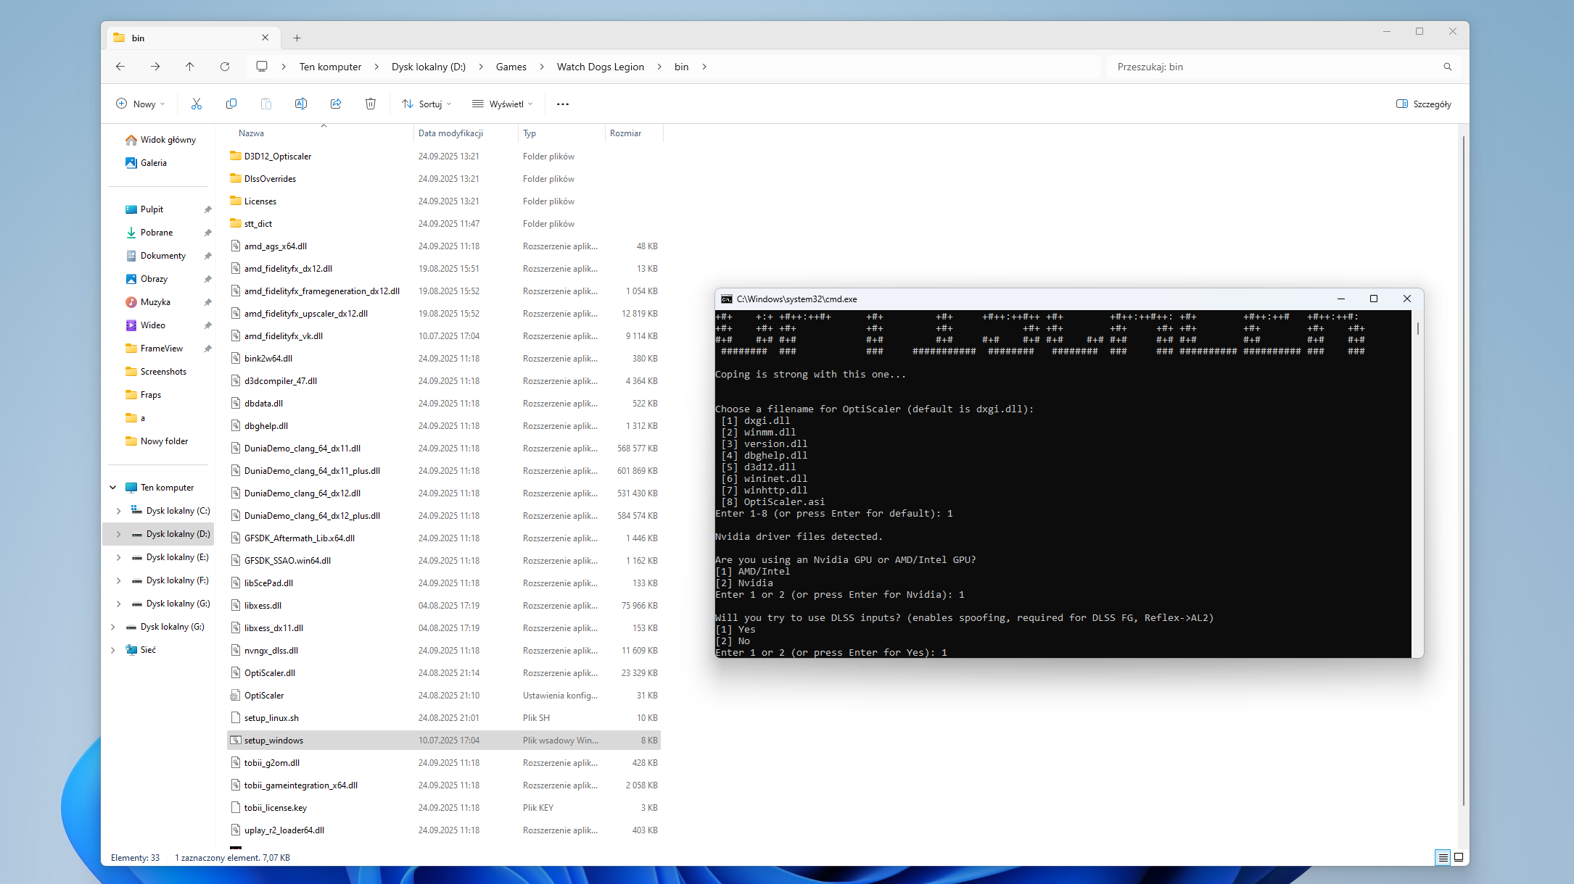
Task: Click the cmd window scrollbar
Action: [x=1417, y=329]
